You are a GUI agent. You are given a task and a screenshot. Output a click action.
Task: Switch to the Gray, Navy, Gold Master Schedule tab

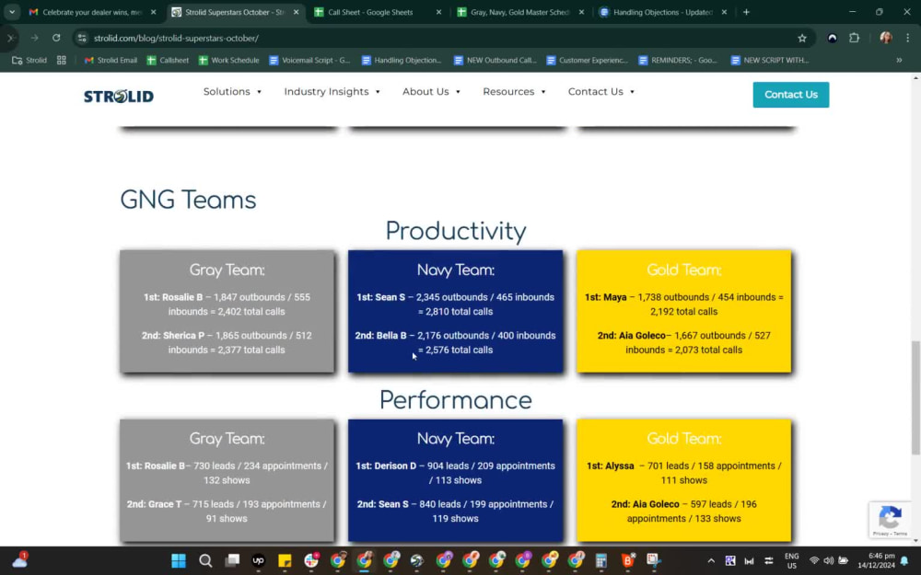point(519,12)
